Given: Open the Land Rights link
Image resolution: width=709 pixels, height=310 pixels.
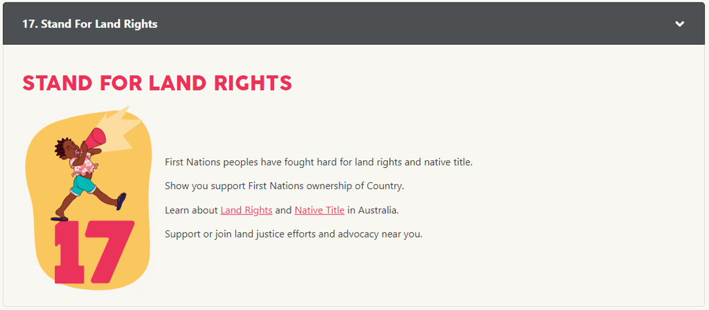Looking at the screenshot, I should (x=246, y=210).
